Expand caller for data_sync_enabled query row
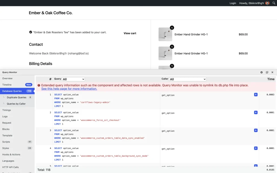 click(x=256, y=130)
